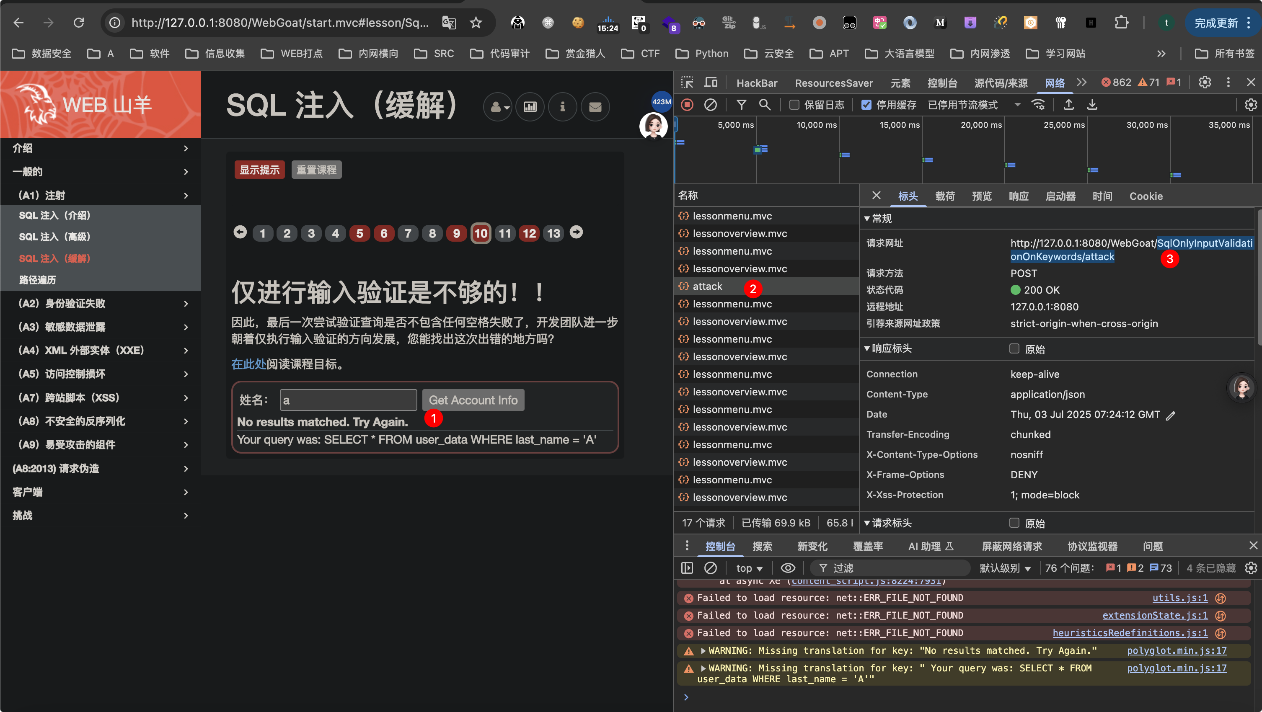Open SQL 注入 (高级) lesson in sidebar
1262x712 pixels.
[54, 237]
